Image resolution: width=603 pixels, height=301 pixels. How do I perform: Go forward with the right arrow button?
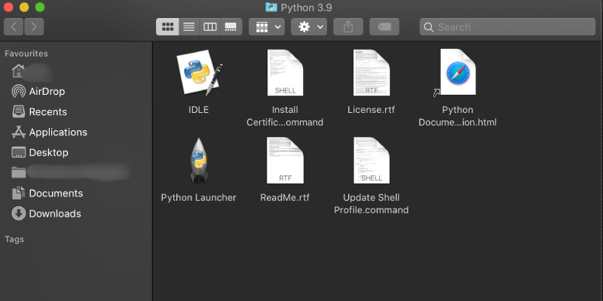[34, 27]
